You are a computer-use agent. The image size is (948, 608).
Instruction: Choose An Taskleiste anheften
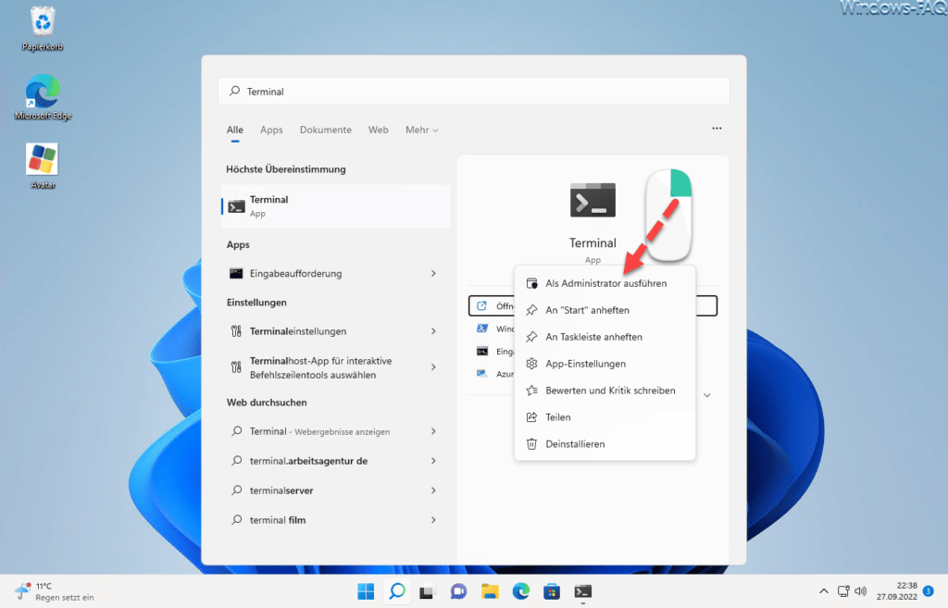(605, 337)
